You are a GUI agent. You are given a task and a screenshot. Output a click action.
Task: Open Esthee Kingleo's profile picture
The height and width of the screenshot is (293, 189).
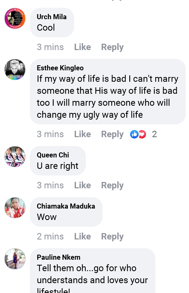point(15,70)
